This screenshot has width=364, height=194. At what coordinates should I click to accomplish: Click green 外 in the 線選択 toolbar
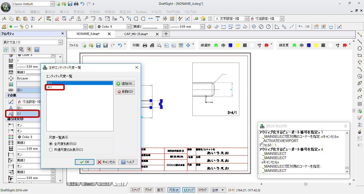point(216,45)
